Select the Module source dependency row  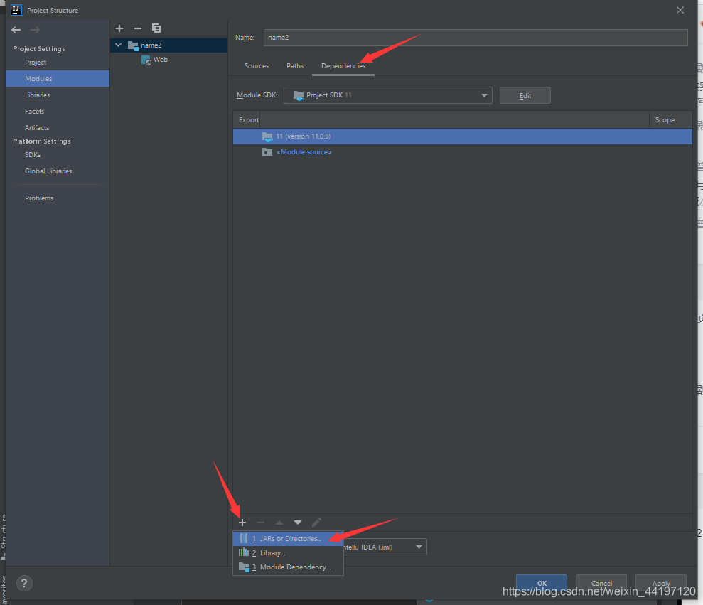[304, 152]
